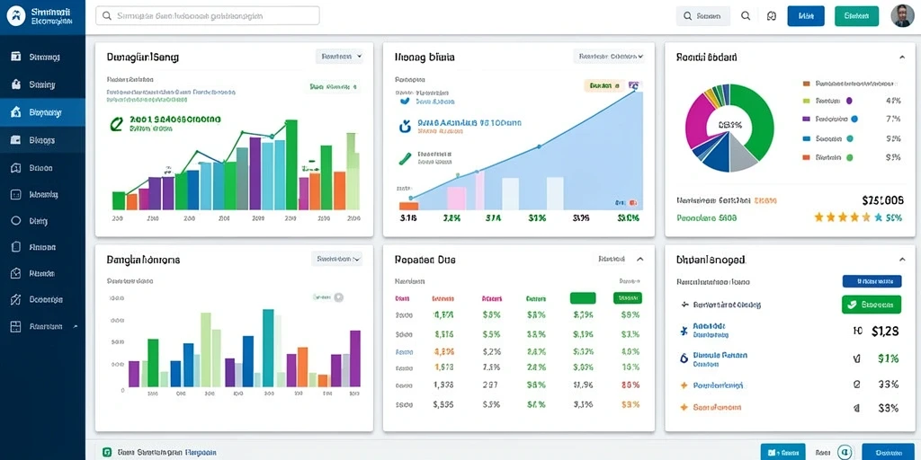This screenshot has height=460, width=921.
Task: Click the calendar icon at top of sidebar
Action: click(x=16, y=57)
